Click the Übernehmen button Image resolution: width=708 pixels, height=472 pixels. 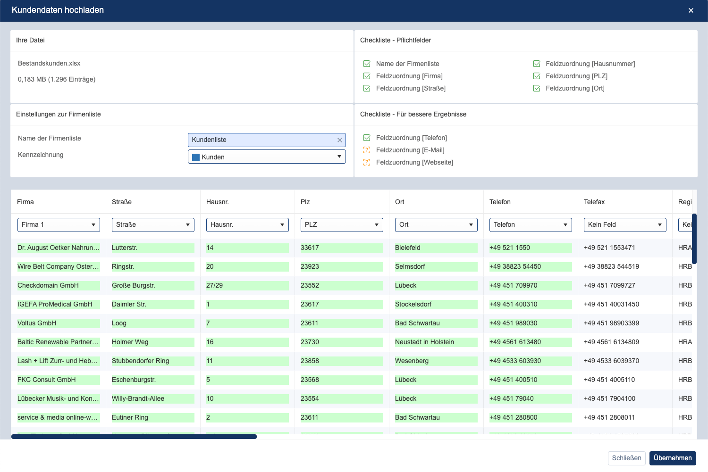click(x=673, y=458)
